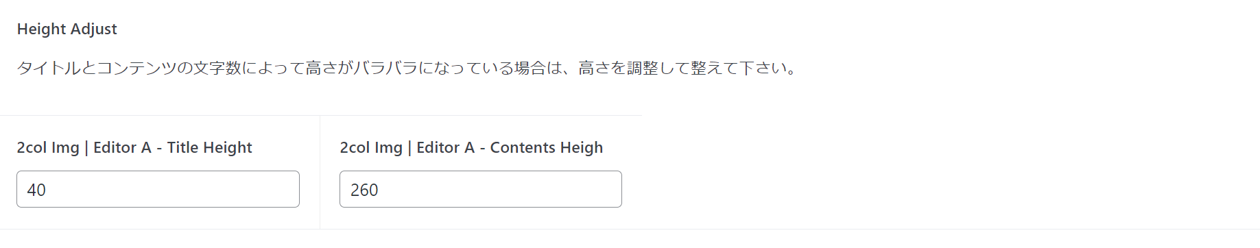Click the words 'Contents Heigh' in the right label
The image size is (1260, 248).
[x=547, y=147]
